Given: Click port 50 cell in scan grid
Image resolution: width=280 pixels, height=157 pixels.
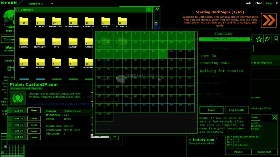Looking at the screenshot, I should click(x=145, y=72).
